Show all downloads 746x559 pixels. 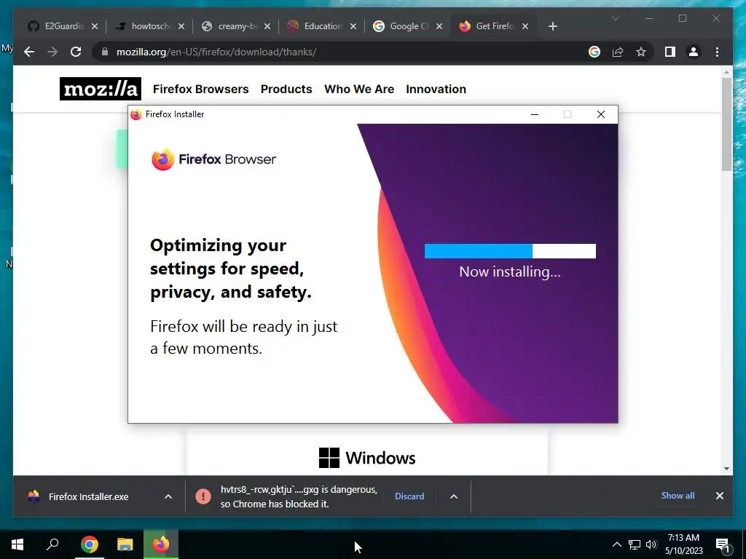(678, 495)
